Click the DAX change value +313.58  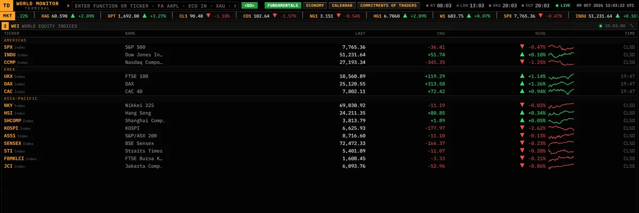435,84
